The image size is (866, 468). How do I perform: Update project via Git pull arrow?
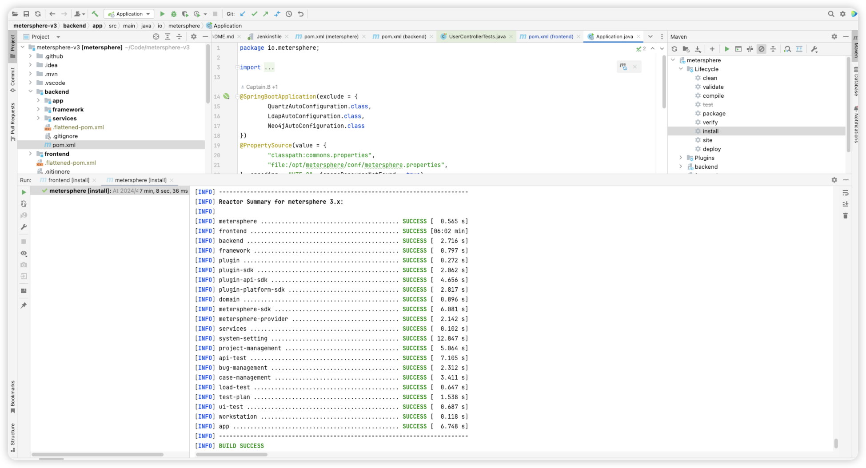(x=243, y=14)
